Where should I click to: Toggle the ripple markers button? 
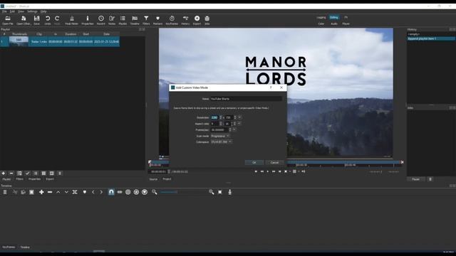145,192
